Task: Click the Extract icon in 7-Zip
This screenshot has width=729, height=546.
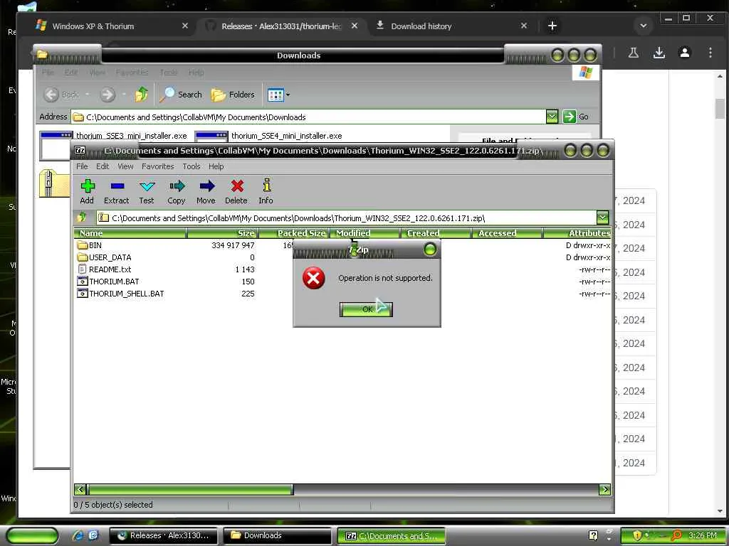Action: [116, 191]
